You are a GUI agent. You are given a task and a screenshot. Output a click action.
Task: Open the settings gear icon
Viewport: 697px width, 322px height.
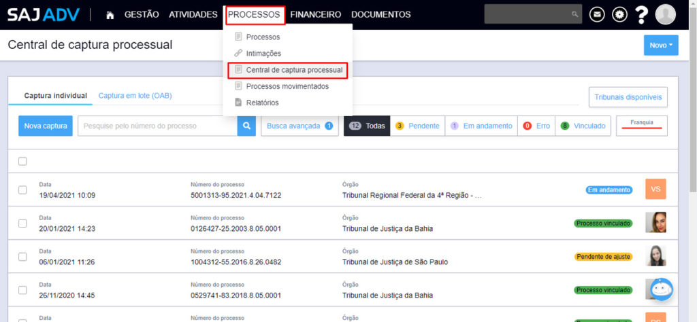(x=619, y=15)
